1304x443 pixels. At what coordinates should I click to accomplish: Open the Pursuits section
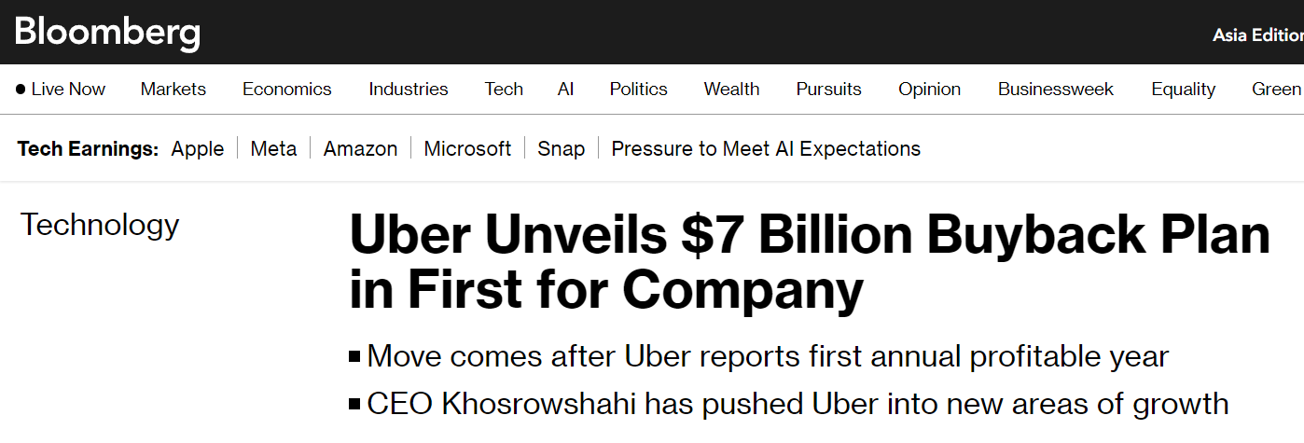pyautogui.click(x=828, y=90)
